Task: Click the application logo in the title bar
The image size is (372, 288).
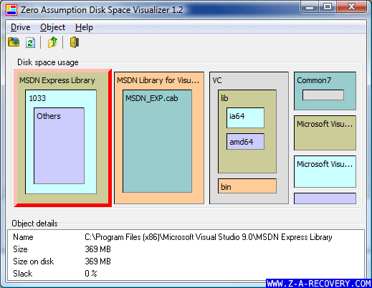Action: 11,10
